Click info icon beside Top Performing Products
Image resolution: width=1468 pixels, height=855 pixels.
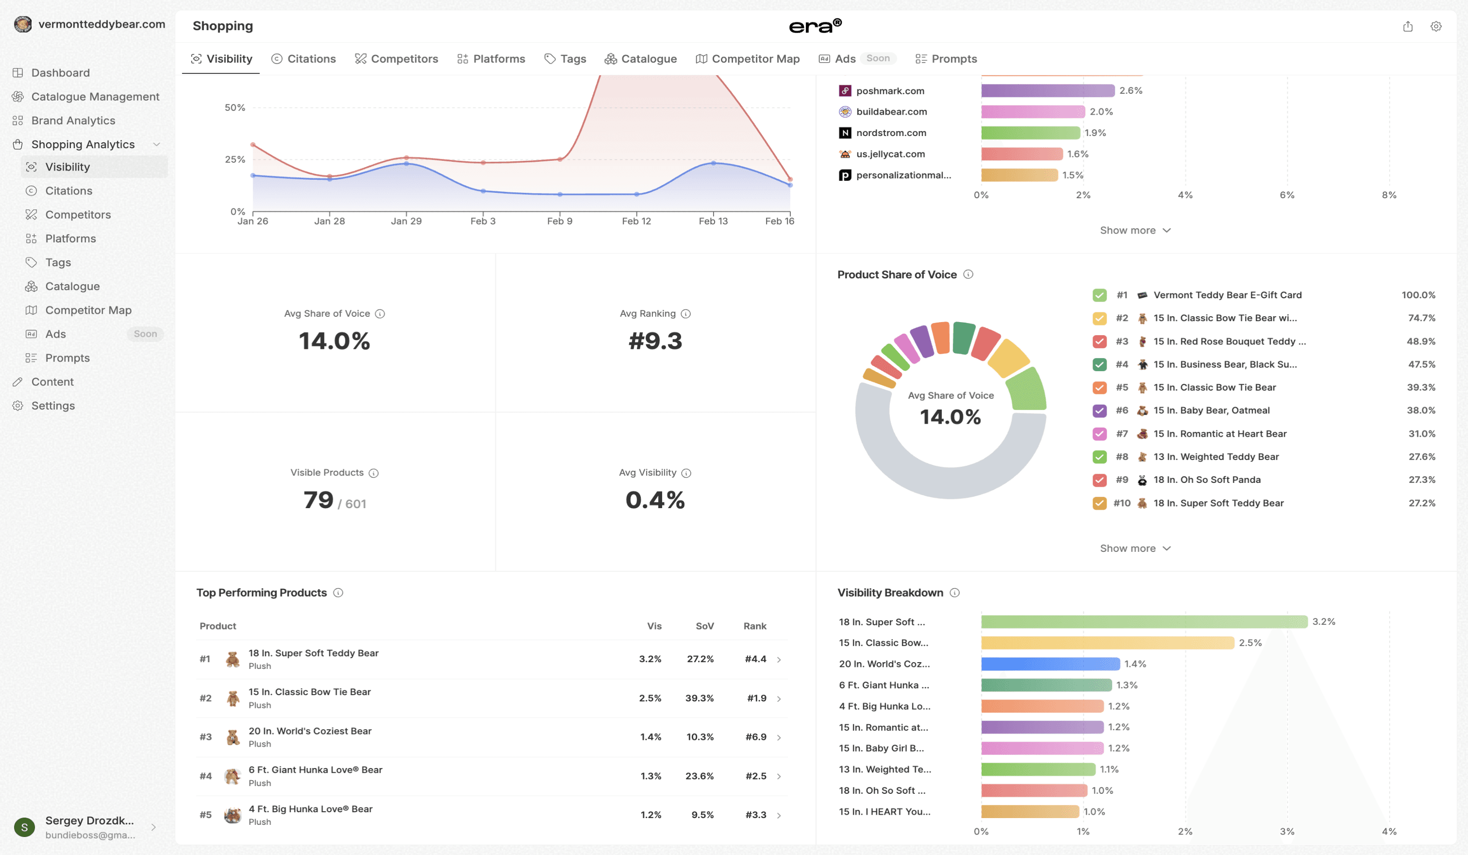point(338,593)
